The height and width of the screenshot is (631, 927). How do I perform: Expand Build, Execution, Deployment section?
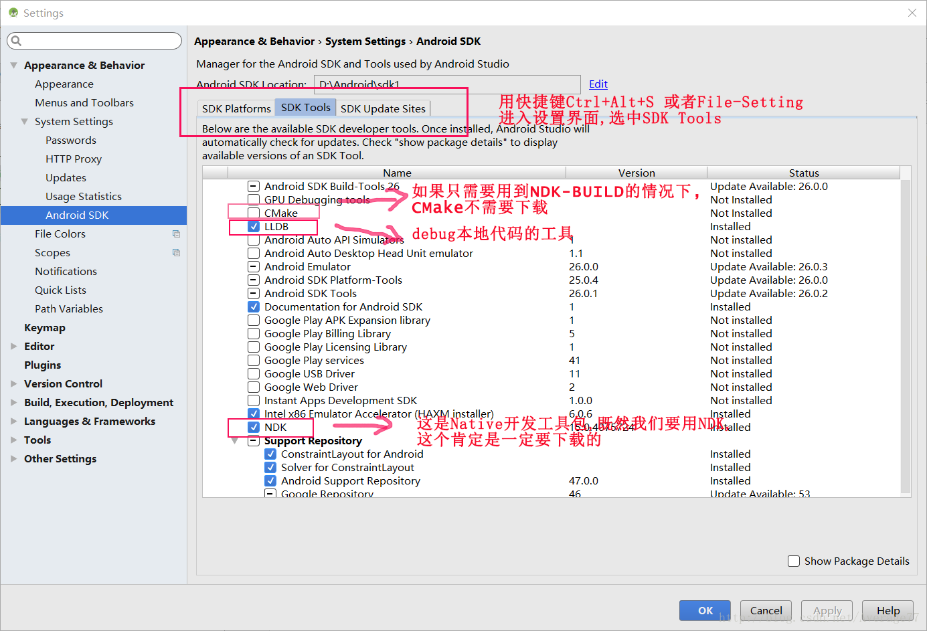point(13,402)
